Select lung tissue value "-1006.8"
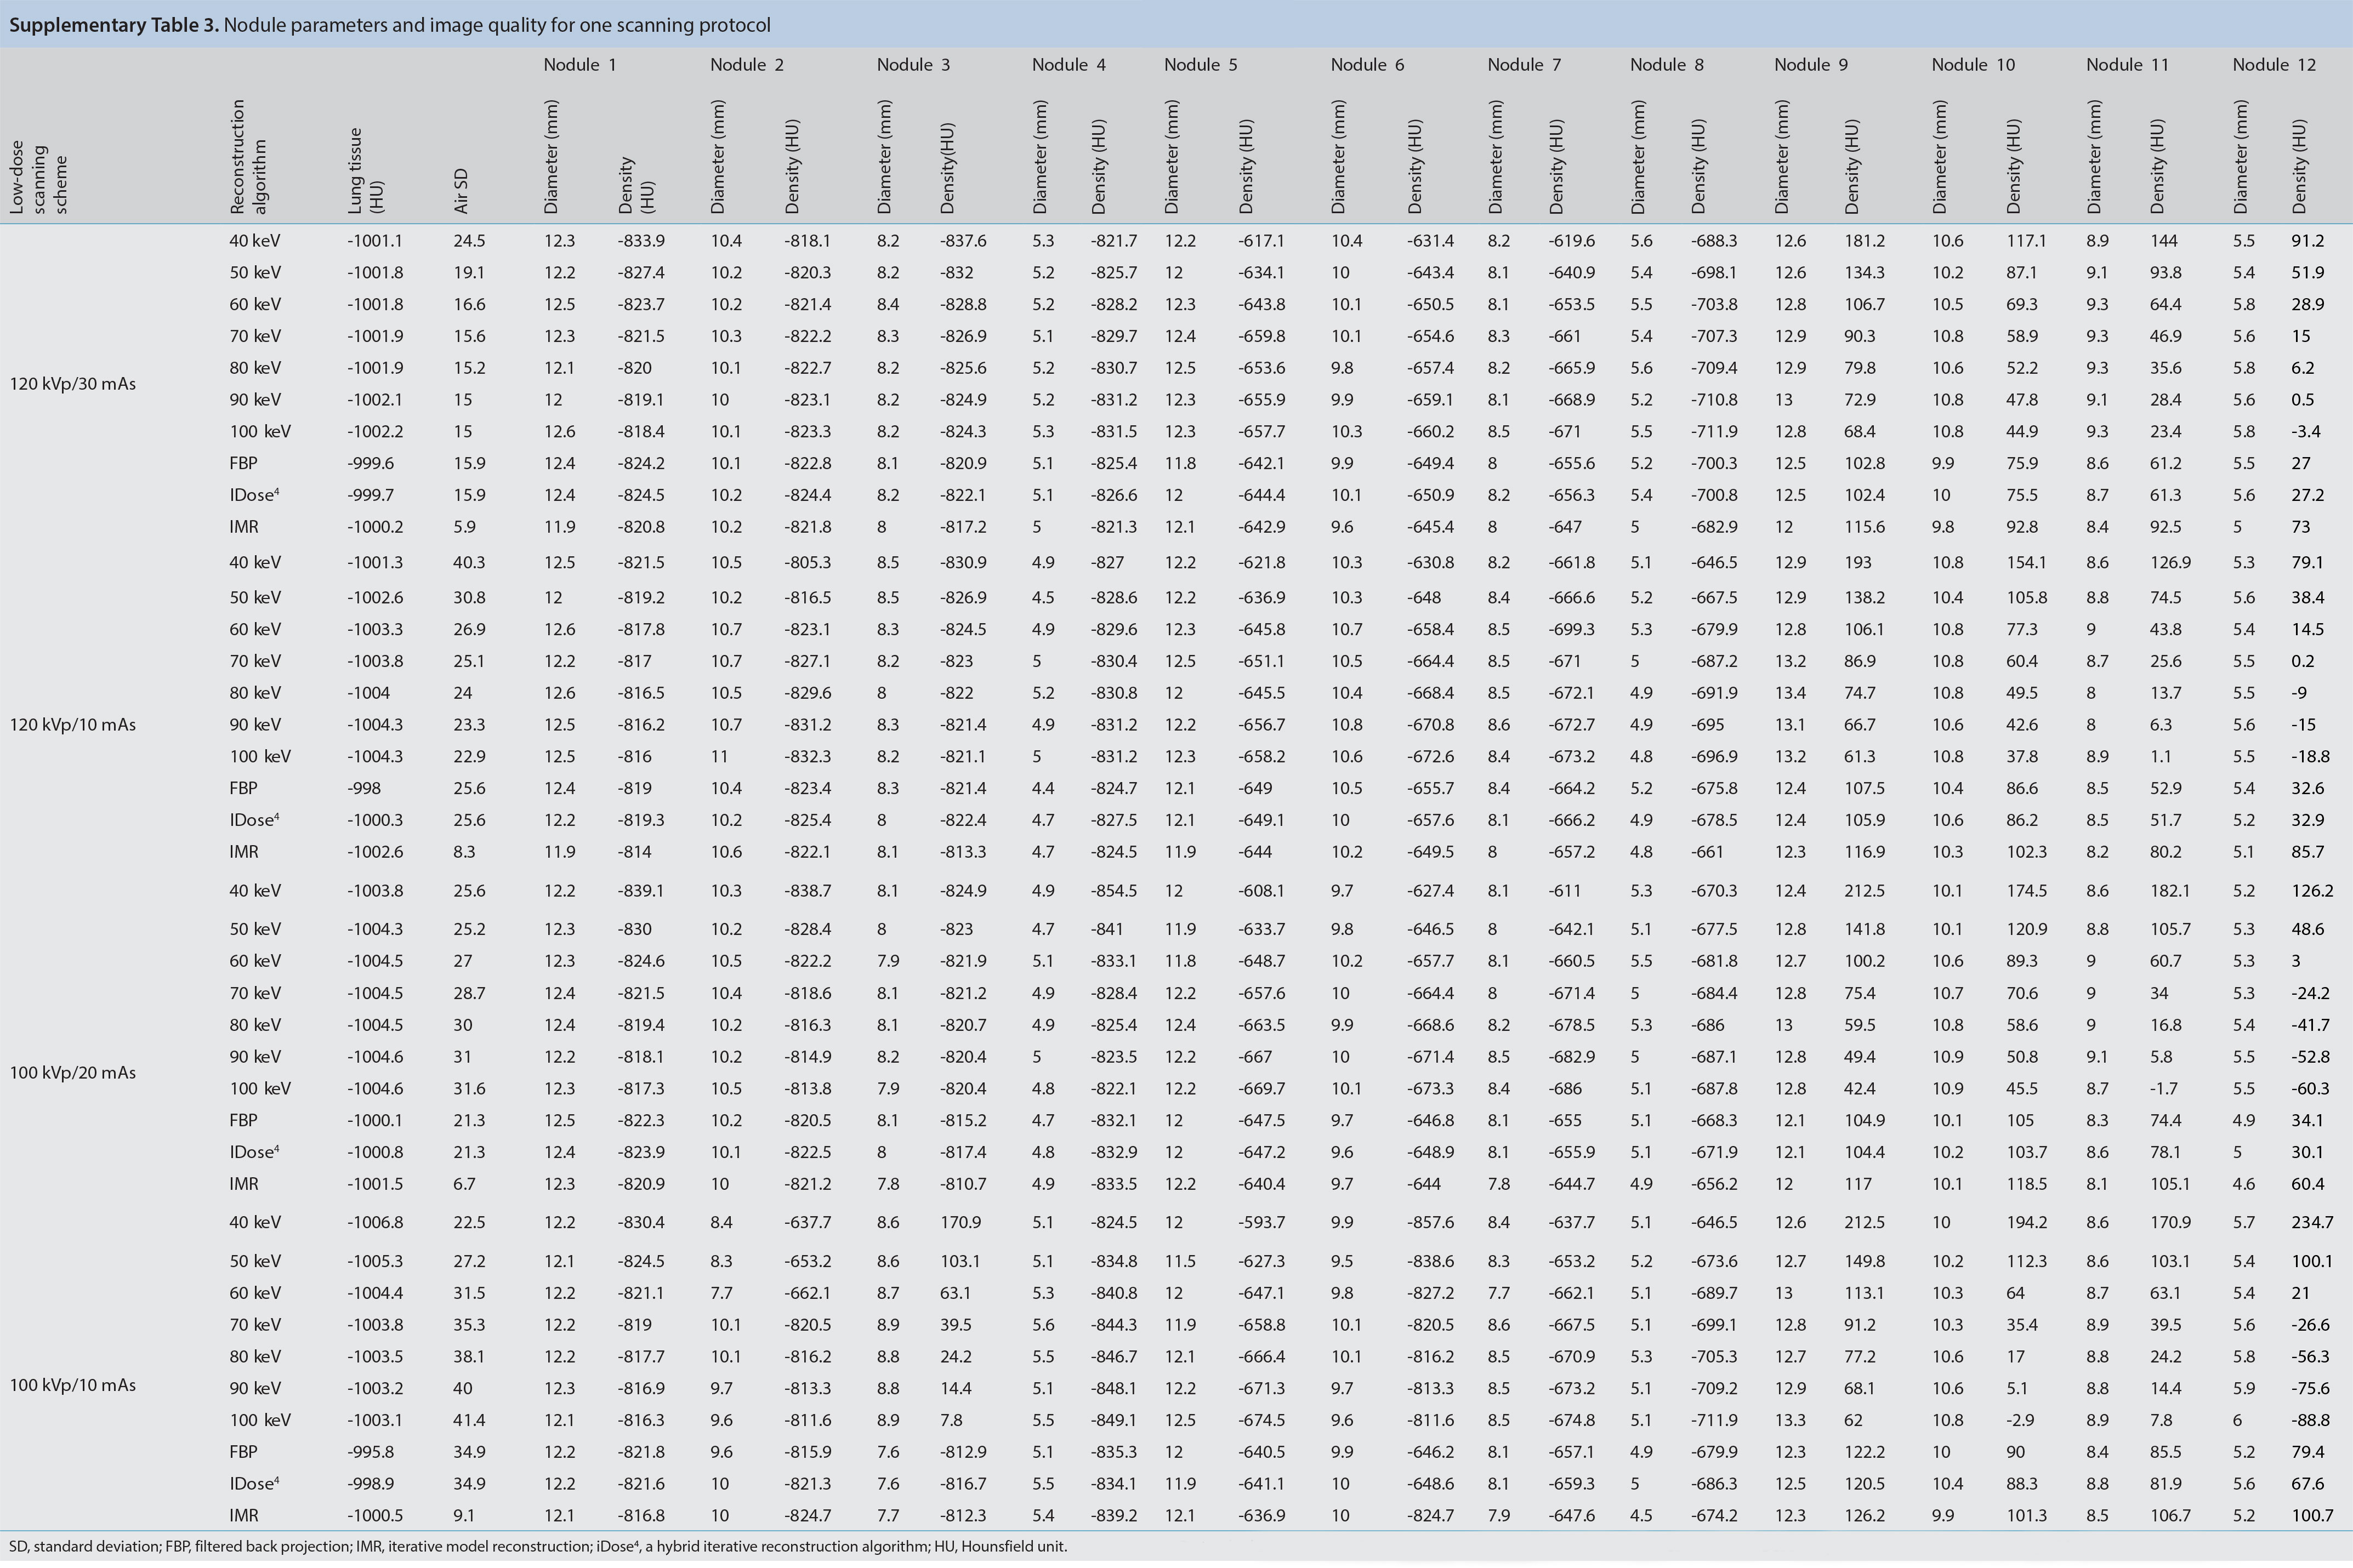This screenshot has width=2353, height=1568. coord(375,1222)
